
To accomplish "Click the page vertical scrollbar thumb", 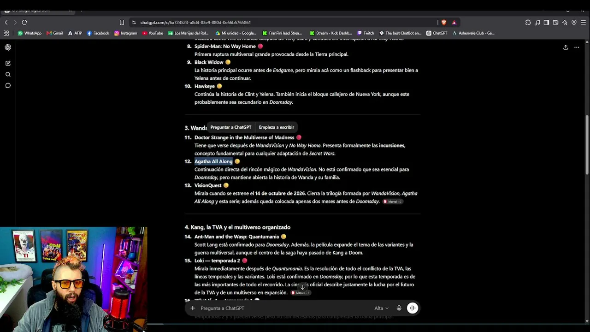I will coord(587,144).
